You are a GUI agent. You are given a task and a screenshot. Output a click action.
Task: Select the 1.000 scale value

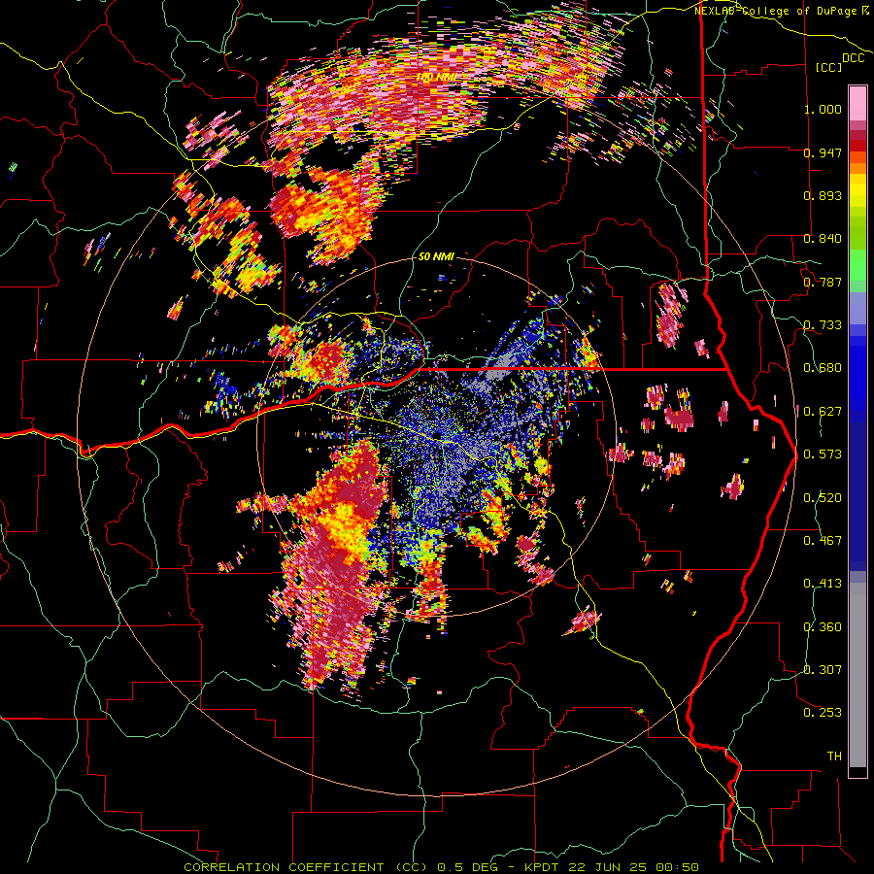(x=823, y=109)
